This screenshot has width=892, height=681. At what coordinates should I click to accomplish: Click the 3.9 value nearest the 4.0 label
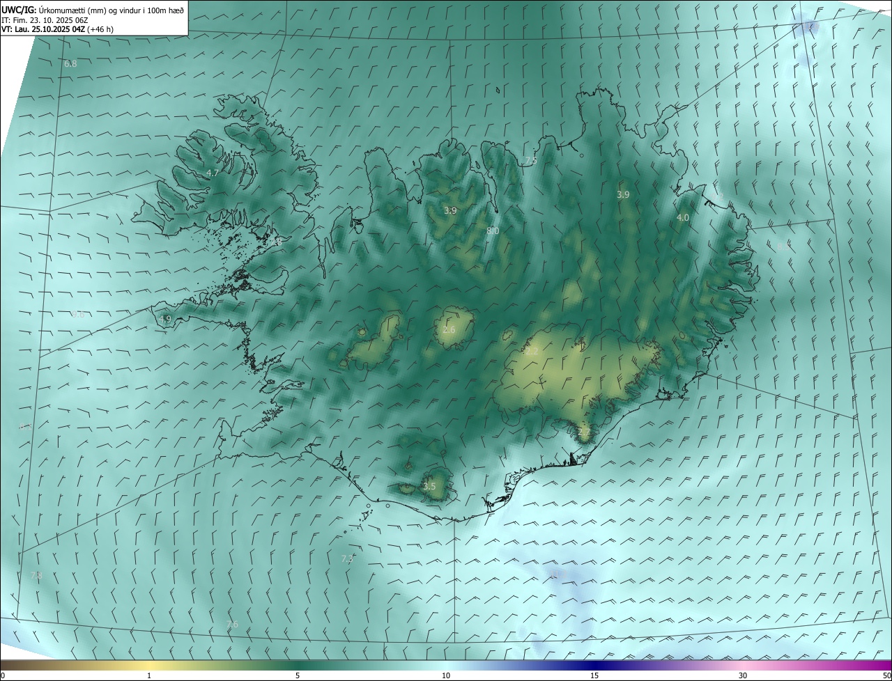tap(623, 195)
